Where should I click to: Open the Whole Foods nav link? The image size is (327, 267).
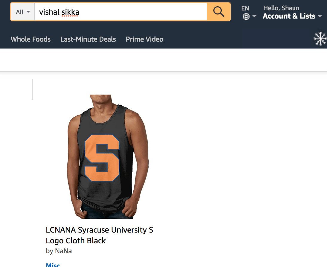tap(31, 39)
